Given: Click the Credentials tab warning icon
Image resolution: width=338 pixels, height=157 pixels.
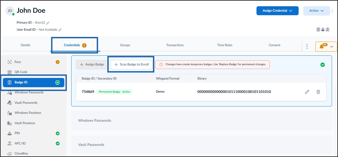Looking at the screenshot, I should point(84,45).
